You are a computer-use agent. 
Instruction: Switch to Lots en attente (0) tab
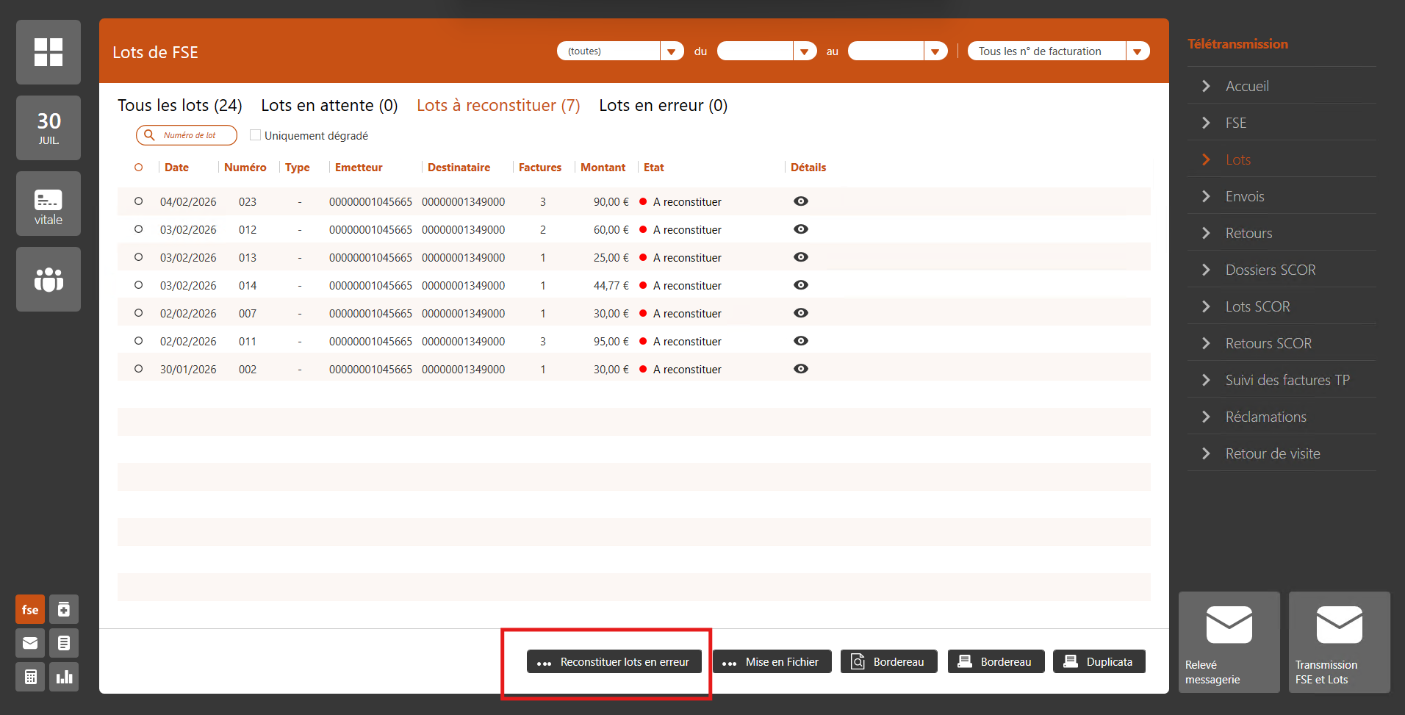coord(329,105)
